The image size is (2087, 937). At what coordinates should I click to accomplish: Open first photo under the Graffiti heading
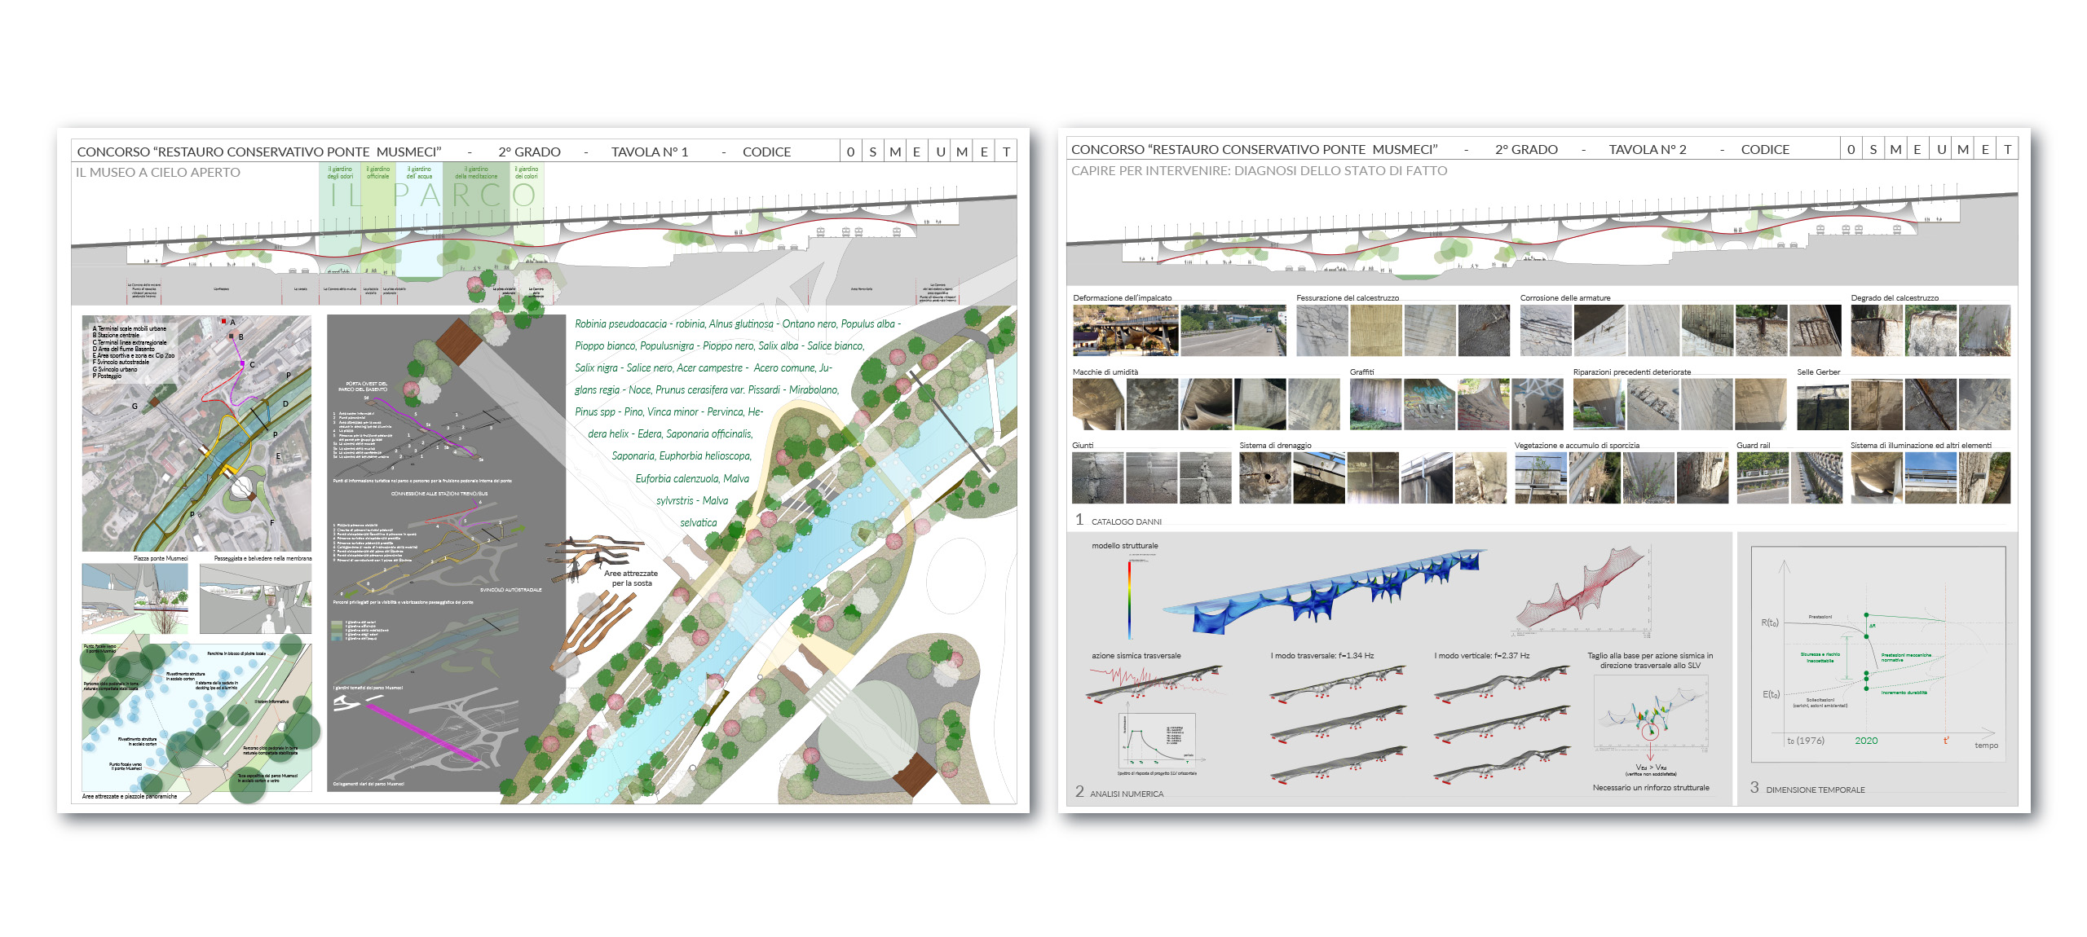point(1375,404)
